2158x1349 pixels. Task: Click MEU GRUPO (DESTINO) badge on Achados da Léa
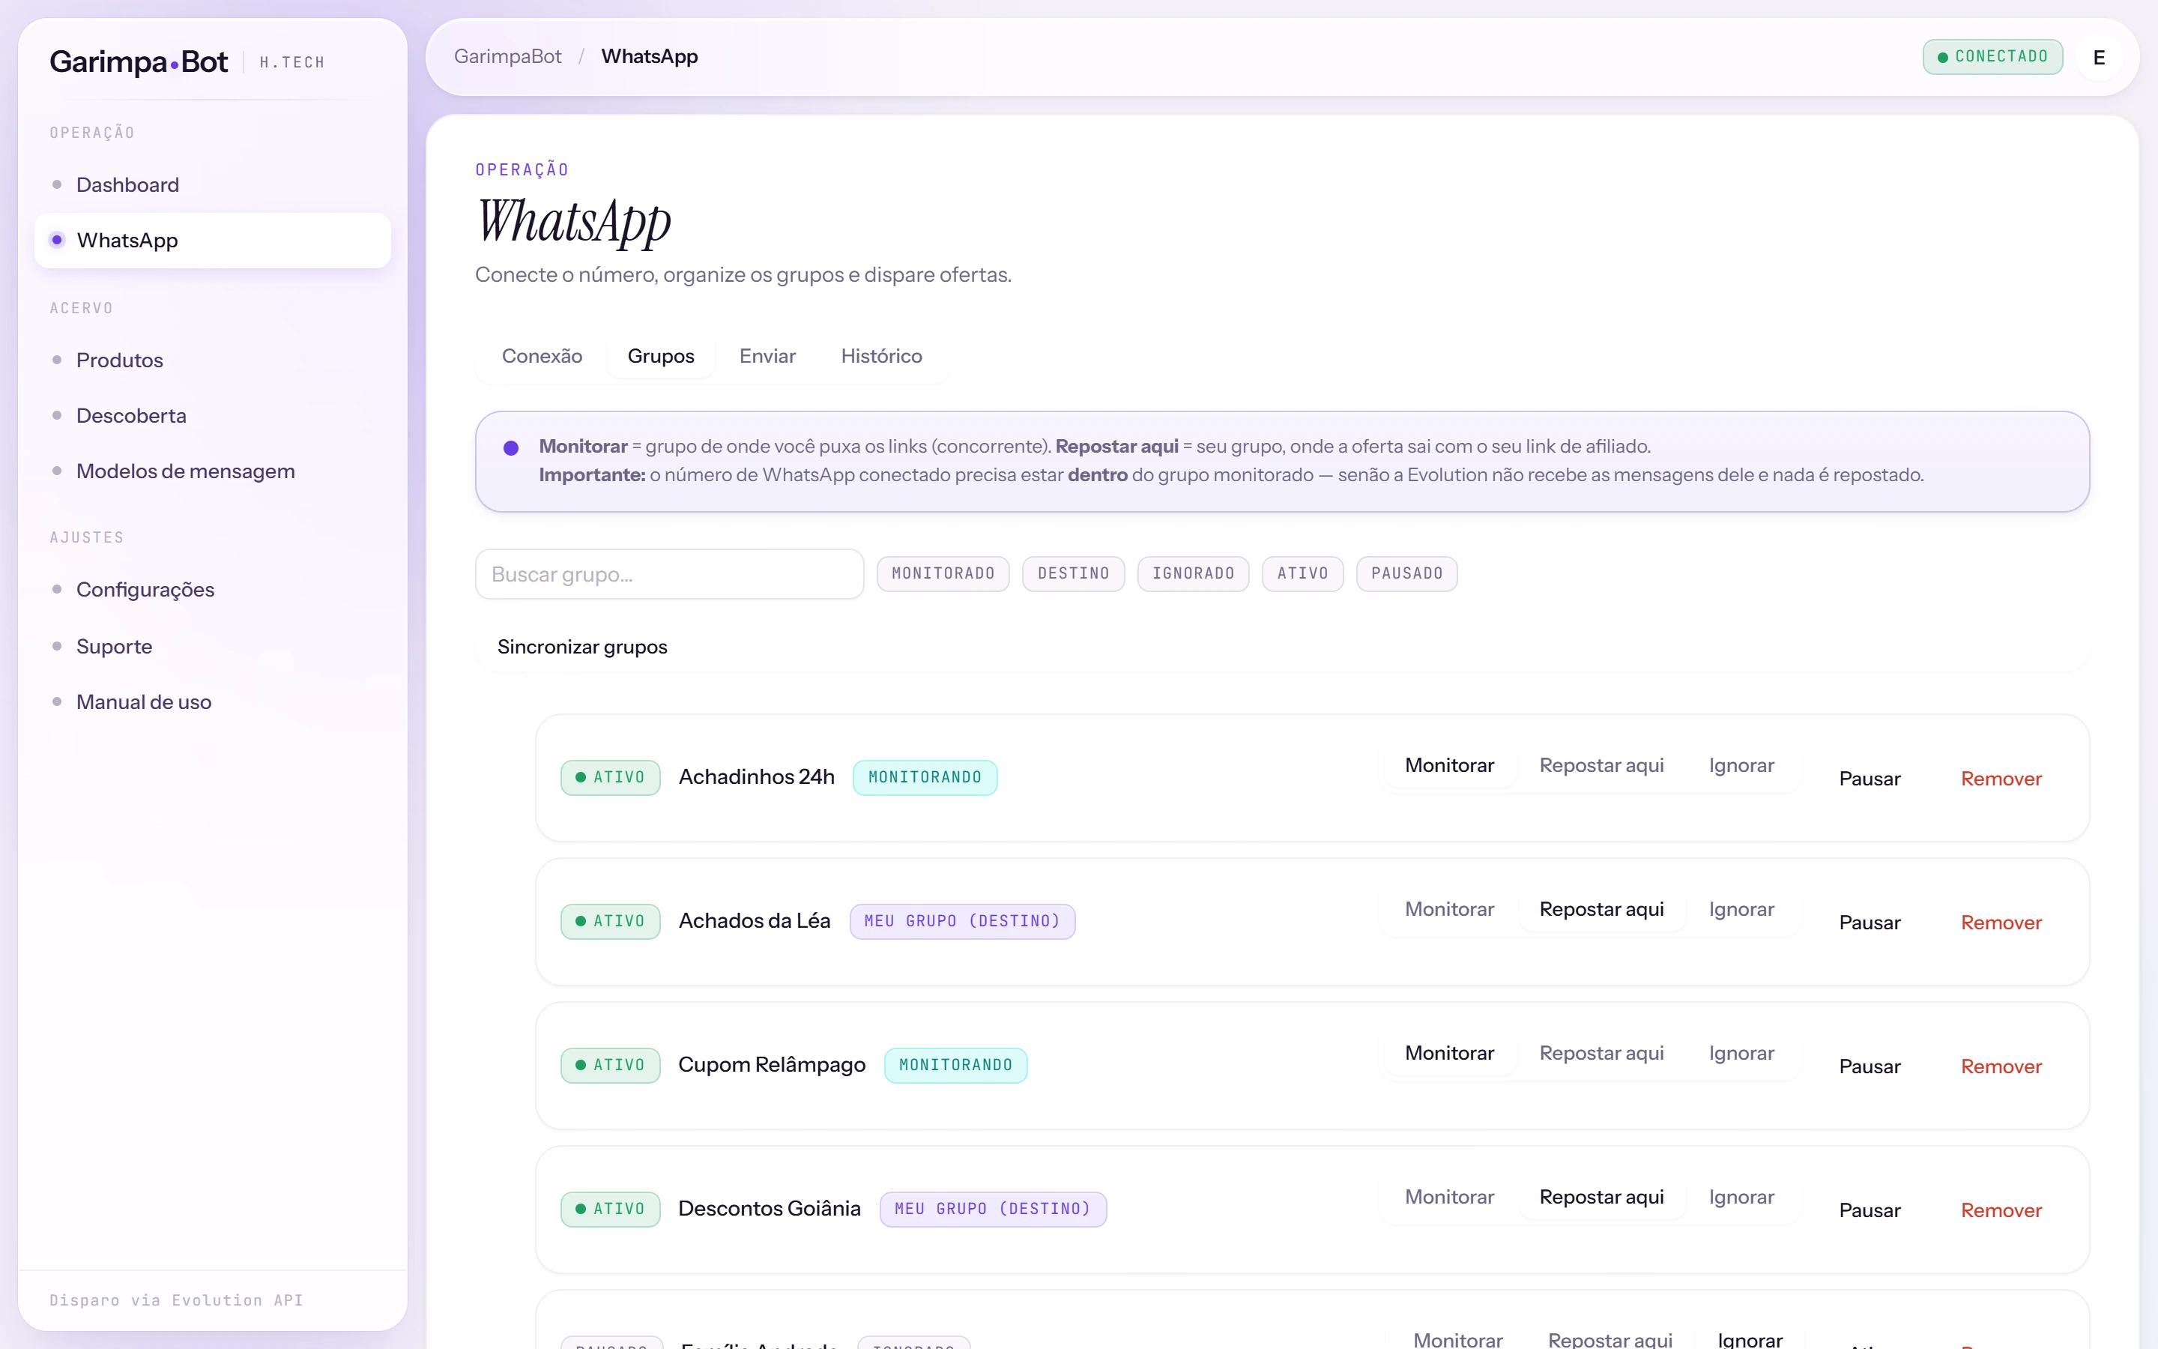coord(962,921)
